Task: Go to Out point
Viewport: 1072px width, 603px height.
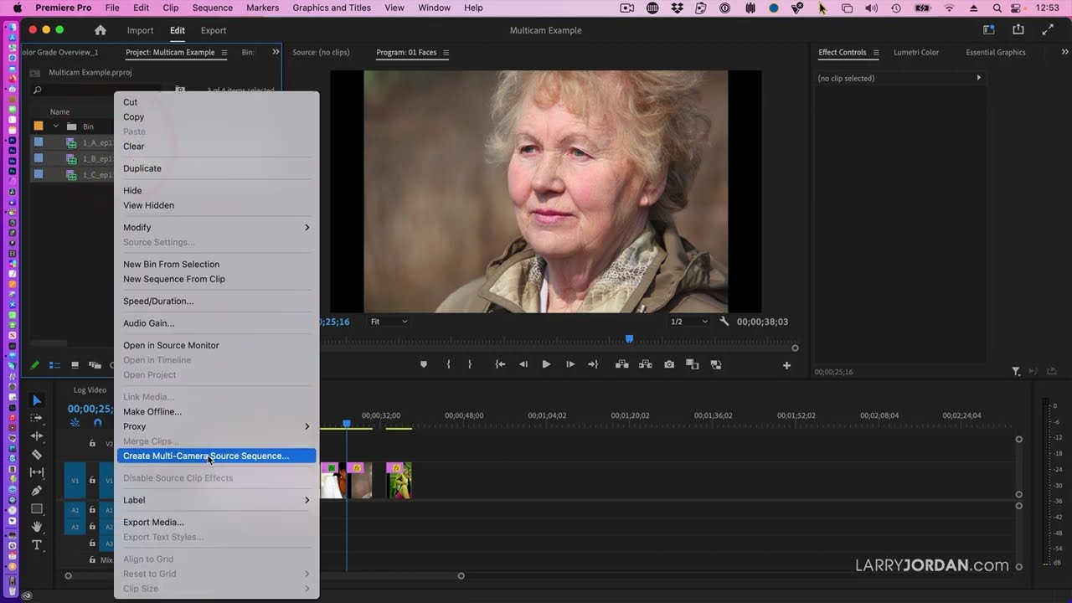Action: pyautogui.click(x=593, y=364)
